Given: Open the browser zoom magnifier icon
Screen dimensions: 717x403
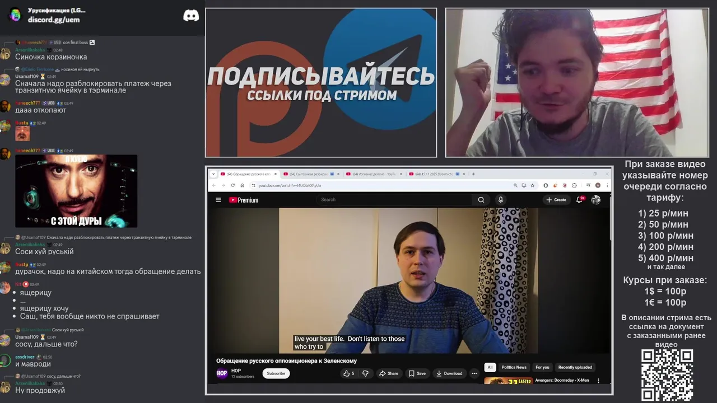Looking at the screenshot, I should coord(515,185).
